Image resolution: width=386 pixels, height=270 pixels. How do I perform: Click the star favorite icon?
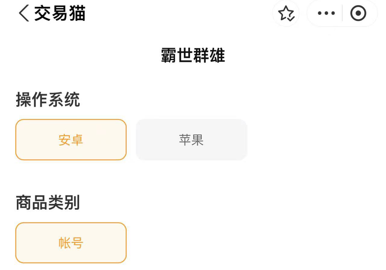286,14
